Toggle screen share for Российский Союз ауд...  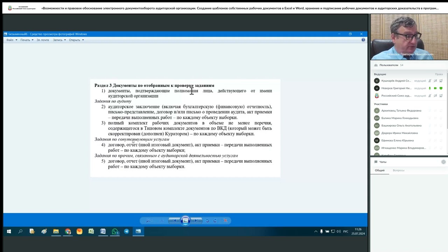[441, 96]
